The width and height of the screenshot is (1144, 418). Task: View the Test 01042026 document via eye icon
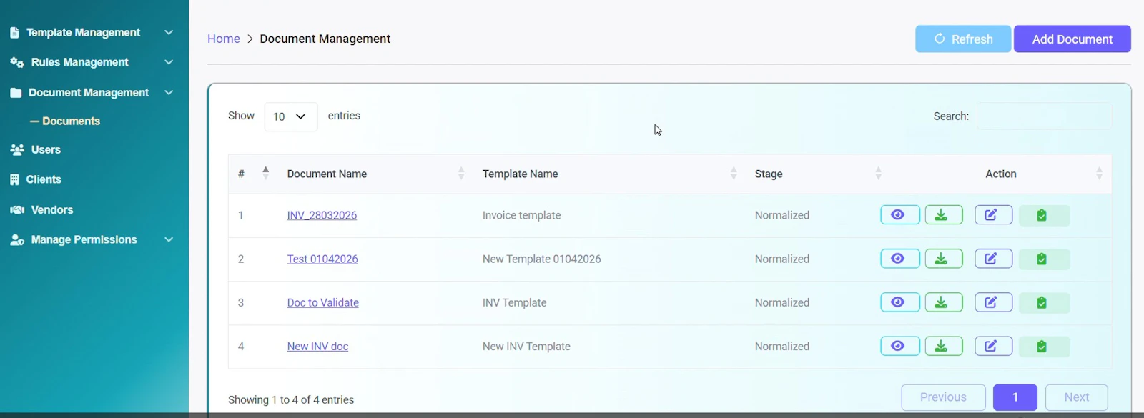[x=899, y=259]
